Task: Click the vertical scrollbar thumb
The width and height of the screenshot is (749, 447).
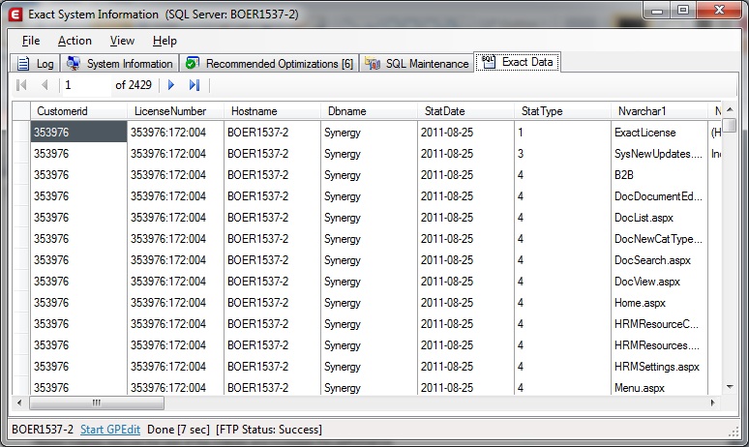Action: pyautogui.click(x=730, y=125)
